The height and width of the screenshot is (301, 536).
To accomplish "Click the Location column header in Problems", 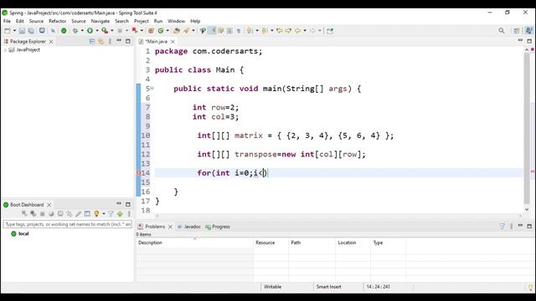I will click(x=353, y=242).
